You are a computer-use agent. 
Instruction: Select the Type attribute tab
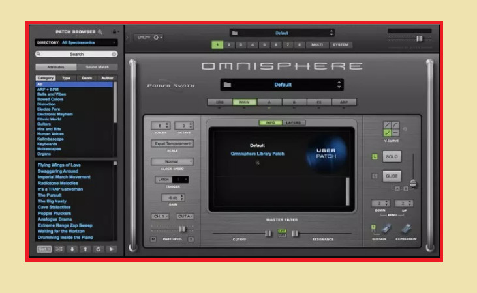66,78
